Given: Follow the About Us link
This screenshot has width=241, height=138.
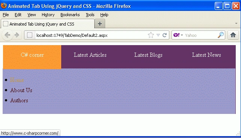Looking at the screenshot, I should [21, 90].
